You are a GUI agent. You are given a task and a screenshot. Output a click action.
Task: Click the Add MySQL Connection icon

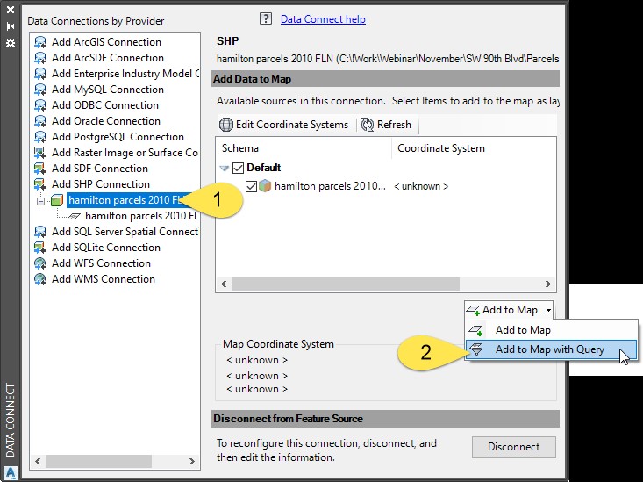point(40,90)
